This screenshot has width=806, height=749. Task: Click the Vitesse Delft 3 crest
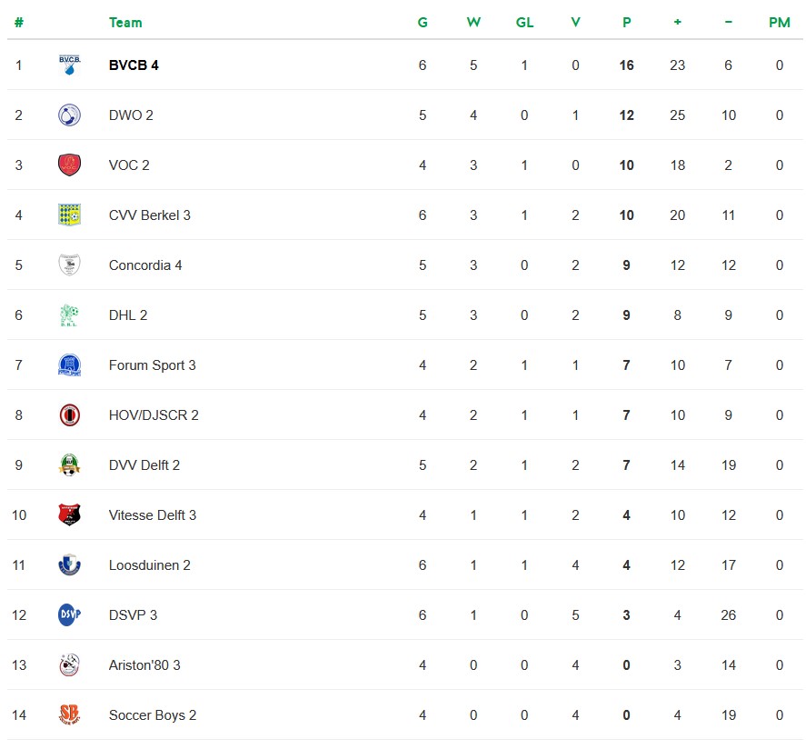(69, 515)
